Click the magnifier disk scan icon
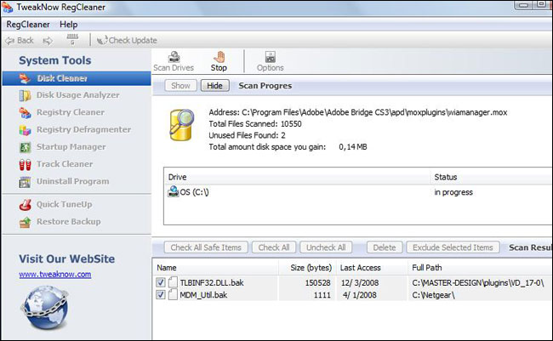The width and height of the screenshot is (553, 341). (x=181, y=125)
